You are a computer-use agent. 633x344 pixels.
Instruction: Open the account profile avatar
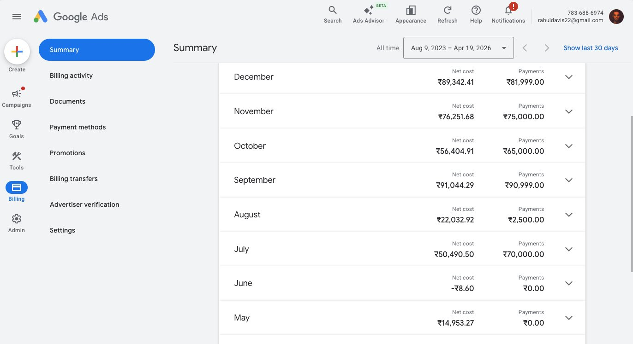pyautogui.click(x=616, y=17)
